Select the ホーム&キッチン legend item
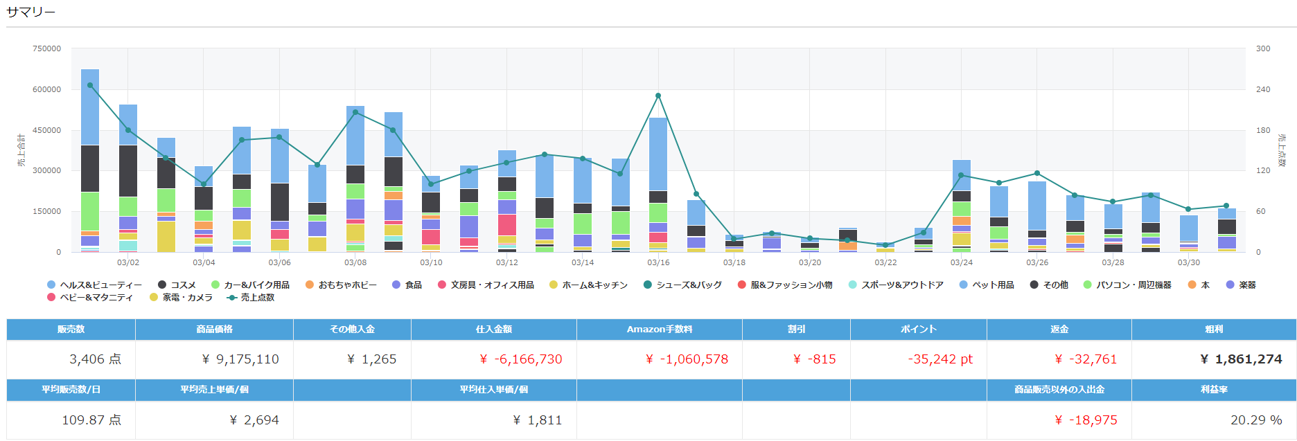This screenshot has height=441, width=1297. click(589, 285)
